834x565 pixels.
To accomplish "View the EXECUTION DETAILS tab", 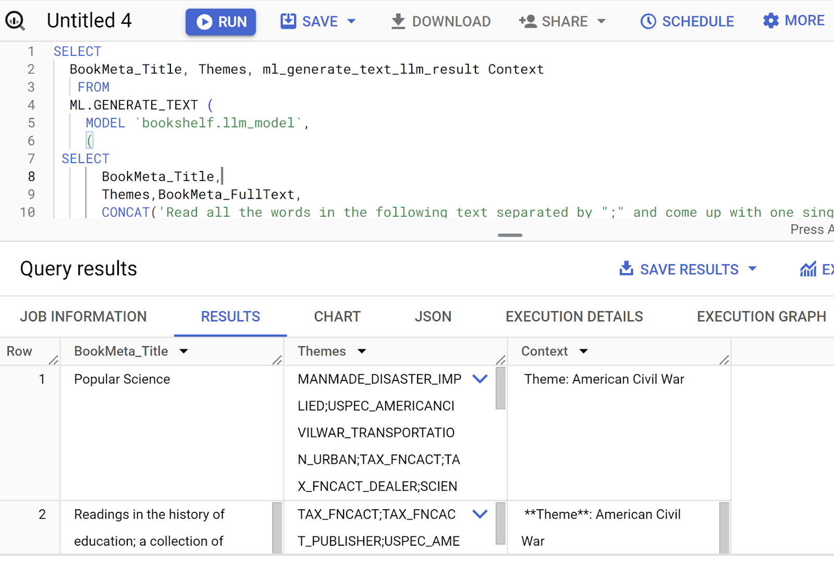I will pyautogui.click(x=574, y=316).
